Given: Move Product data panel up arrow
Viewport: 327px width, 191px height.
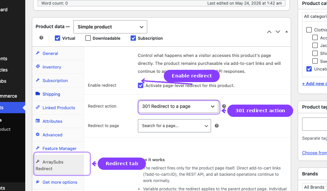Looking at the screenshot, I should point(269,32).
